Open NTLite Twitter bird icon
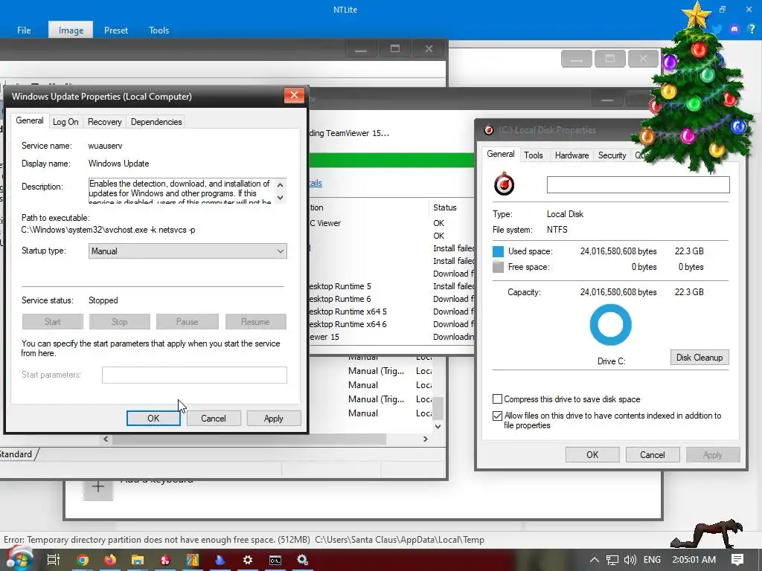 pyautogui.click(x=717, y=29)
